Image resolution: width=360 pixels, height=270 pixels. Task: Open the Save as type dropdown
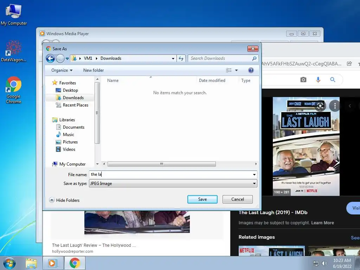(173, 184)
